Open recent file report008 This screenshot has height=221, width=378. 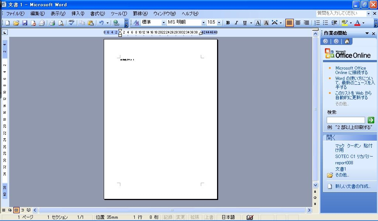pyautogui.click(x=344, y=163)
